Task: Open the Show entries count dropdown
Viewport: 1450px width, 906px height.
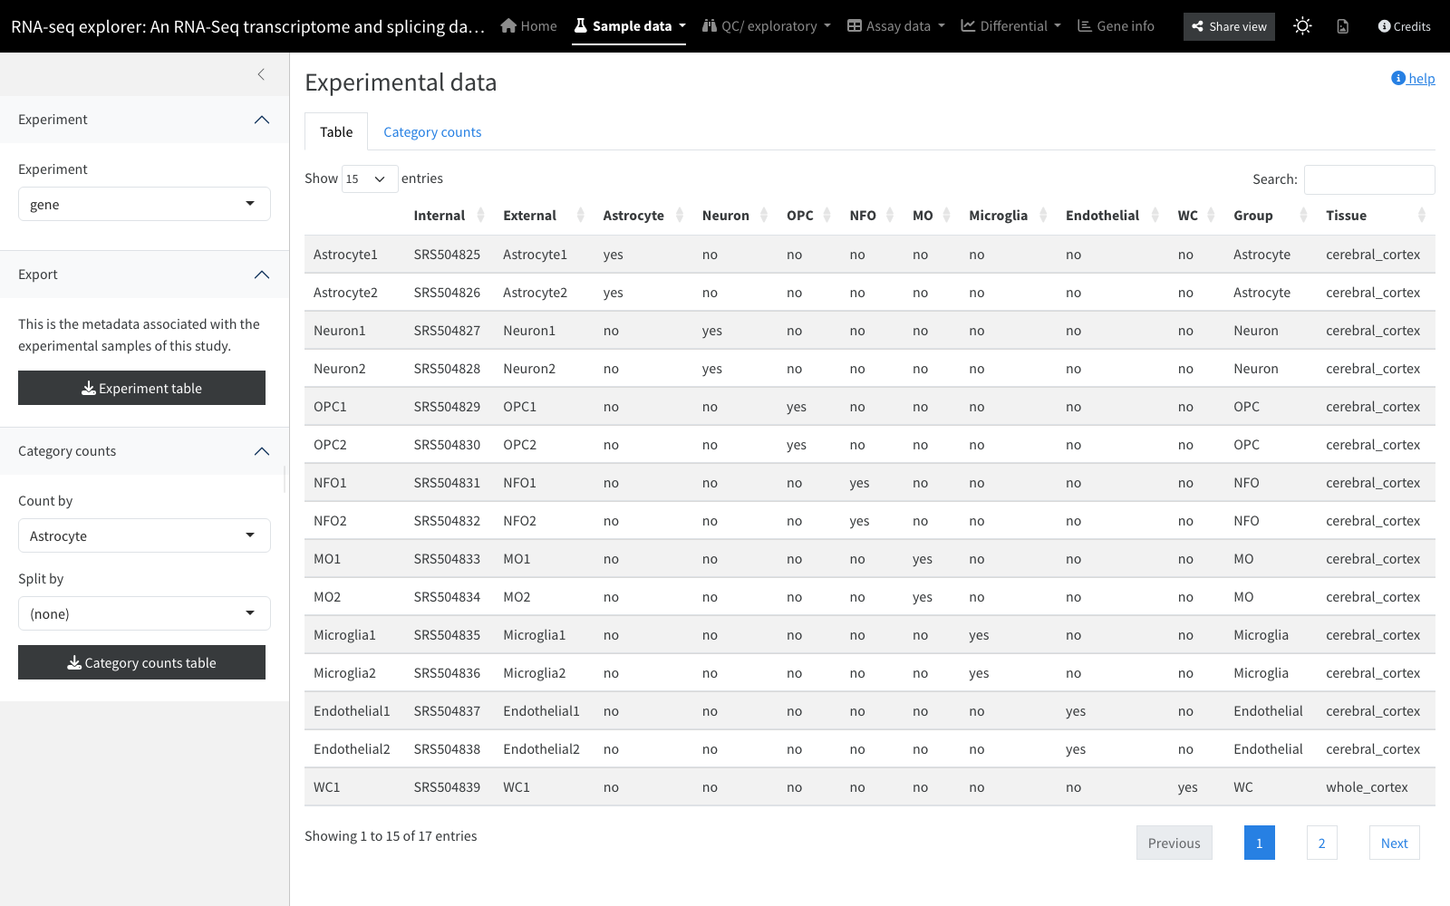Action: (370, 178)
